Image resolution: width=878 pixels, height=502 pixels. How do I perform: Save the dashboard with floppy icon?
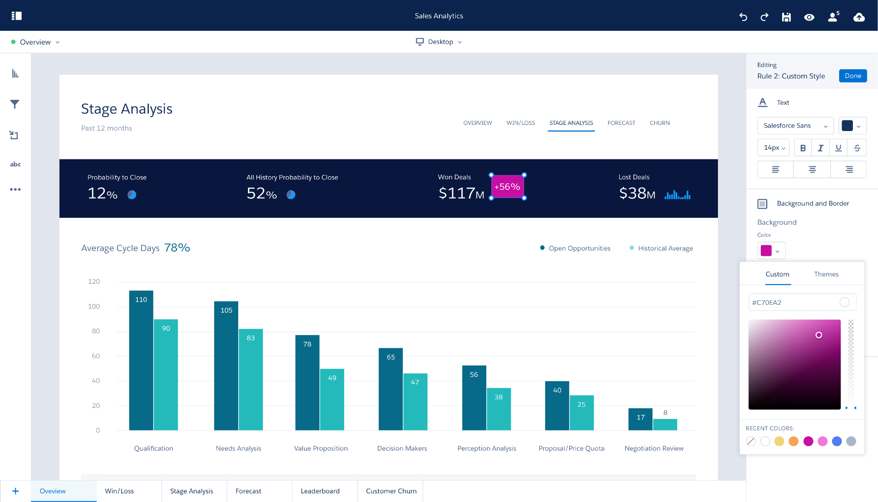coord(786,17)
